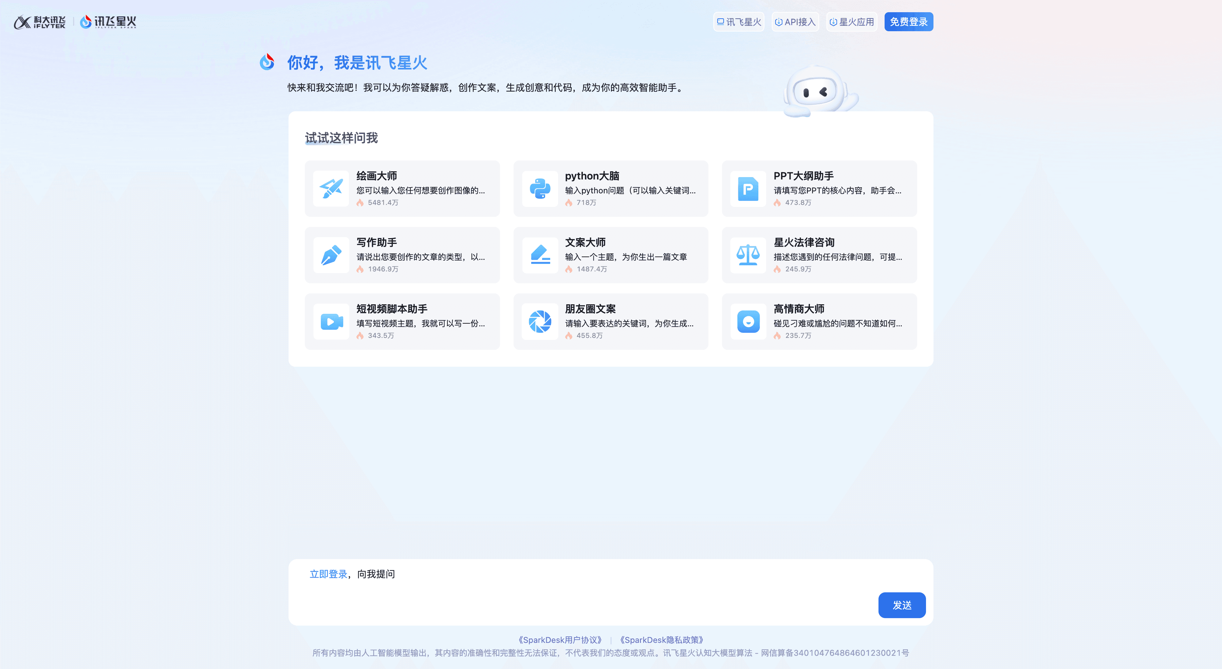Click the 235.7万 usage count
1222x669 pixels.
click(798, 335)
